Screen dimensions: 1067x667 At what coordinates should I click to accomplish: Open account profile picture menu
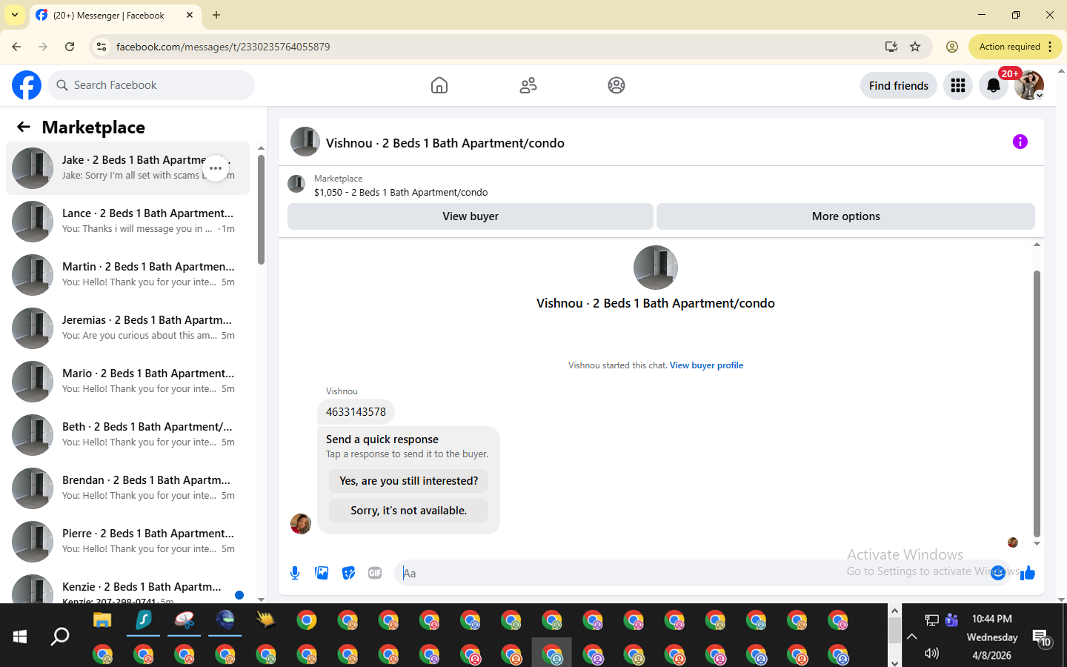click(x=1029, y=85)
